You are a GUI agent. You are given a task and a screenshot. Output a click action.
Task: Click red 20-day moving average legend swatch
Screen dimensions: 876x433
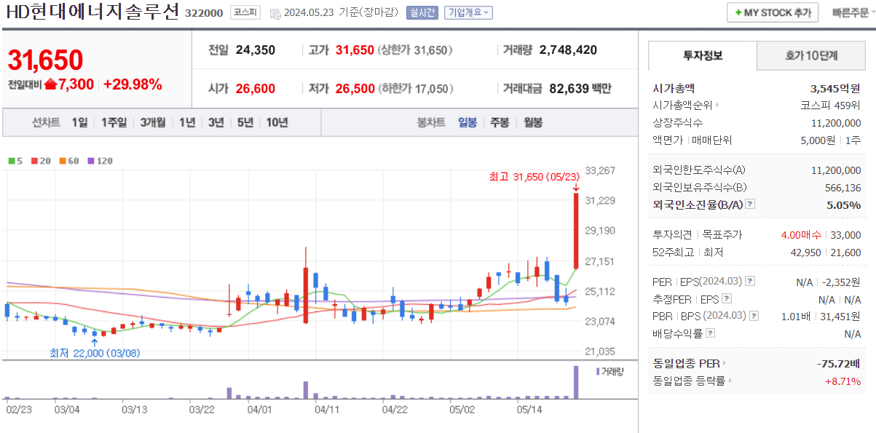click(34, 161)
